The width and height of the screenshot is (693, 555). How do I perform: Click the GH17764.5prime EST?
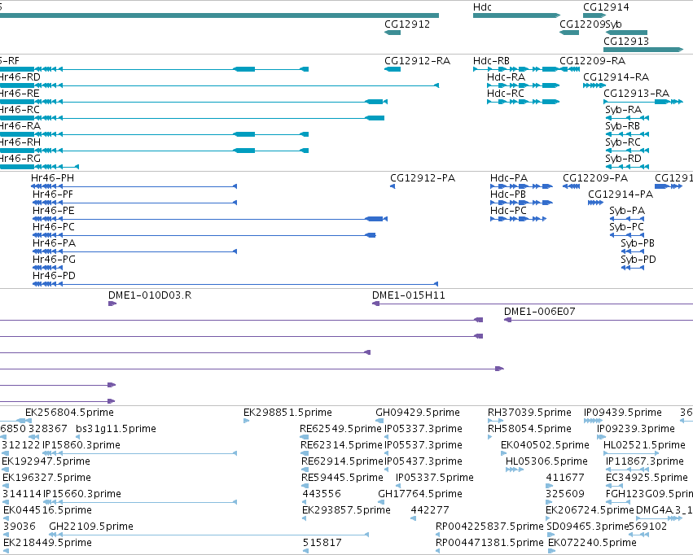pos(380,502)
